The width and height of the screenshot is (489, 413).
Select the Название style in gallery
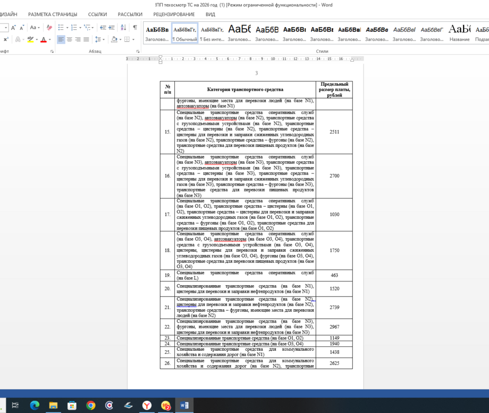click(459, 33)
